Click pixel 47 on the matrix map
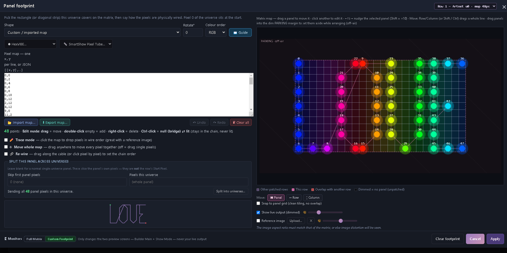Screen dimensions: 507x253 point(462,149)
